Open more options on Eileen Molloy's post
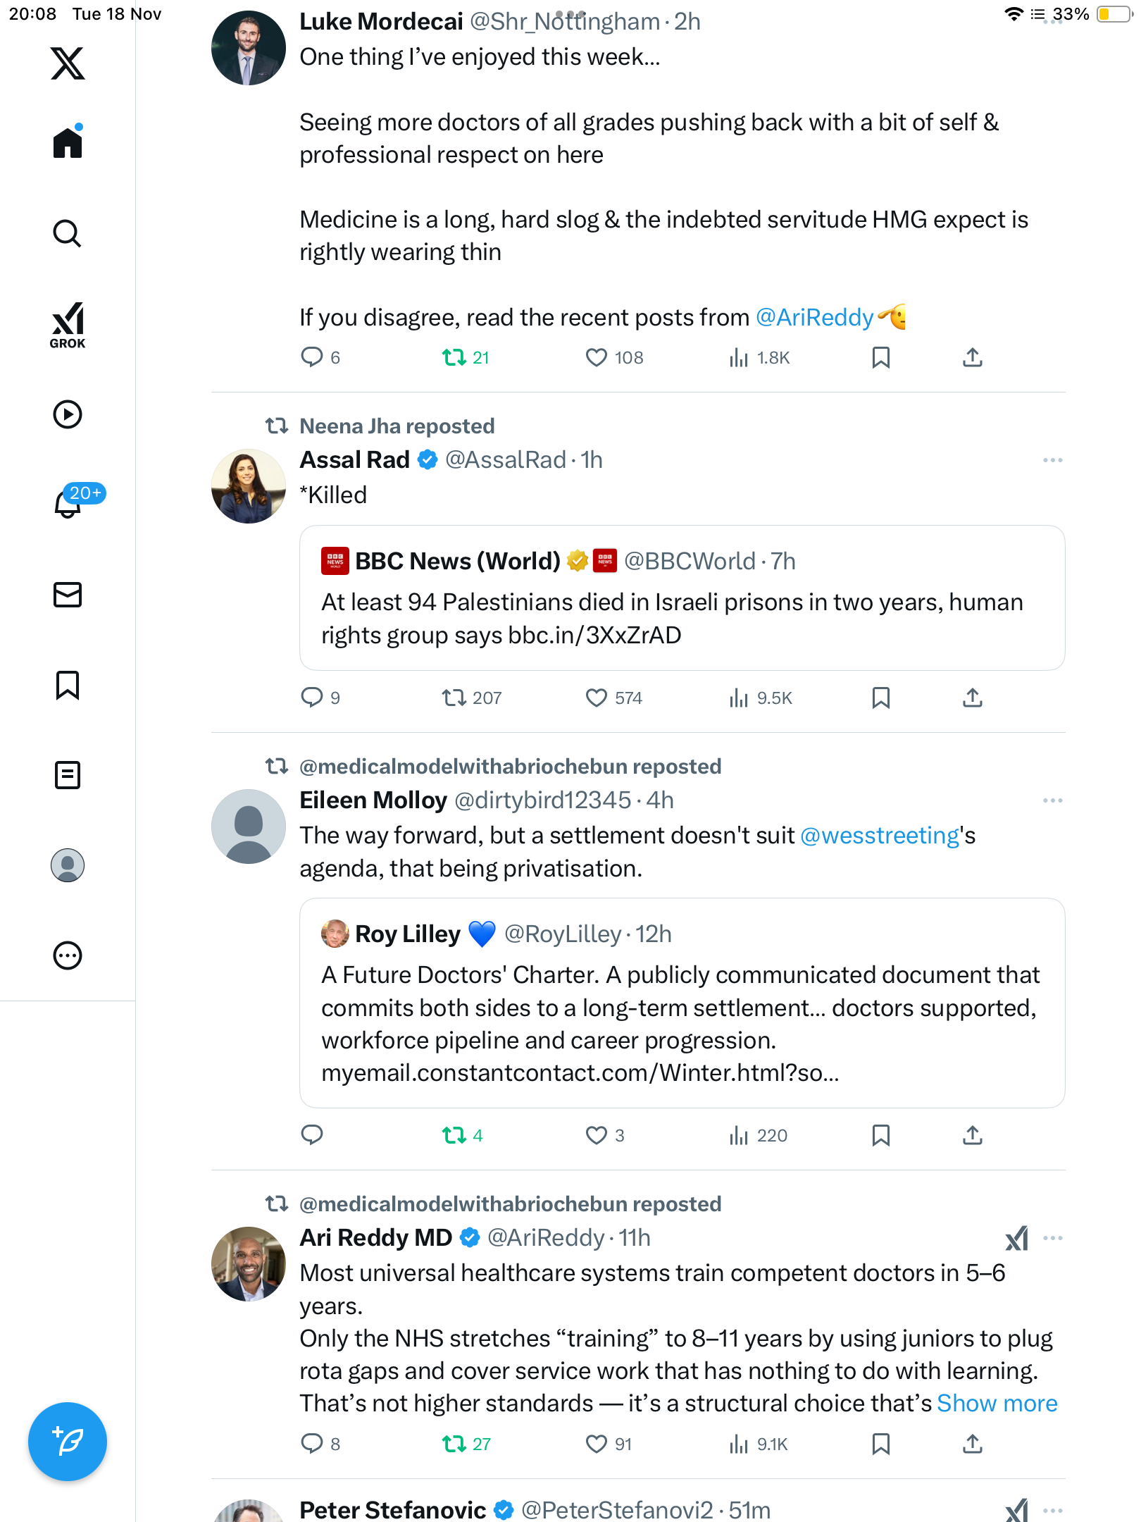Screen dimensions: 1141x1522 pyautogui.click(x=1052, y=800)
